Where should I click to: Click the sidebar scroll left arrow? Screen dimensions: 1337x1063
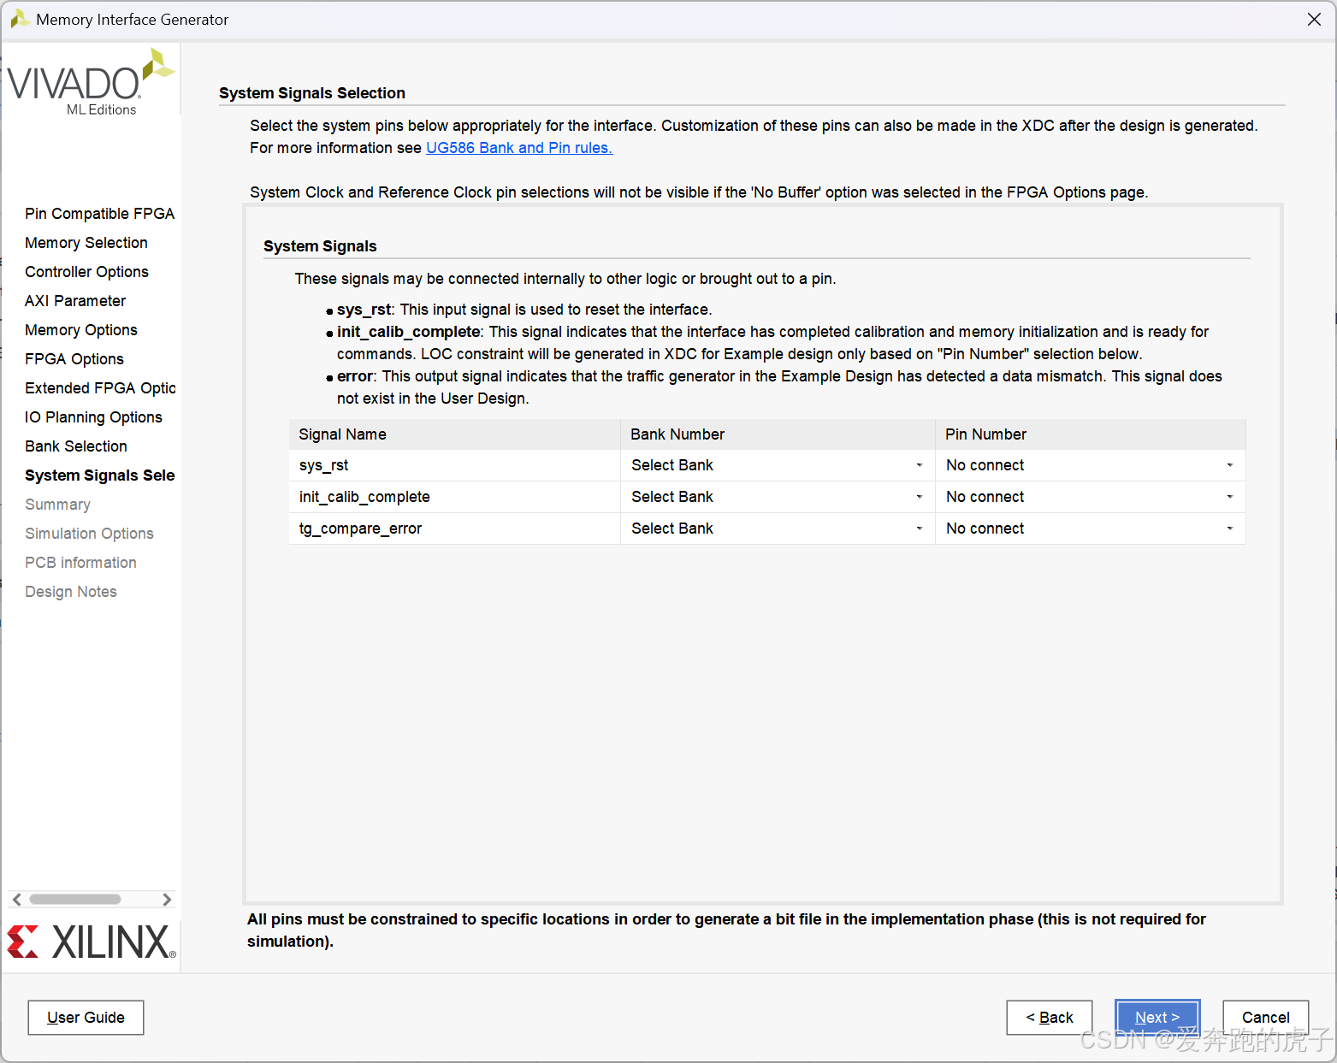click(16, 900)
